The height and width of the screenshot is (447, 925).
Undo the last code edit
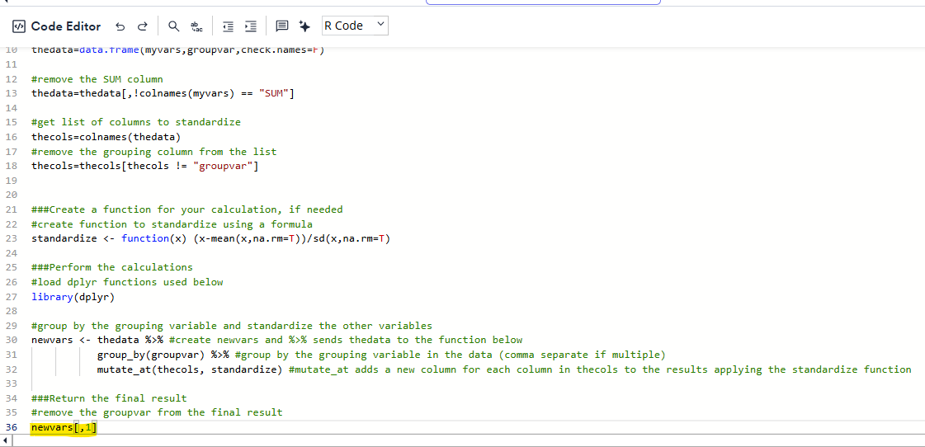[120, 26]
